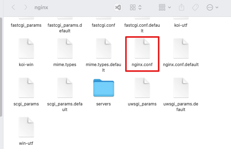
Task: Open the Share menu
Action: point(181,7)
